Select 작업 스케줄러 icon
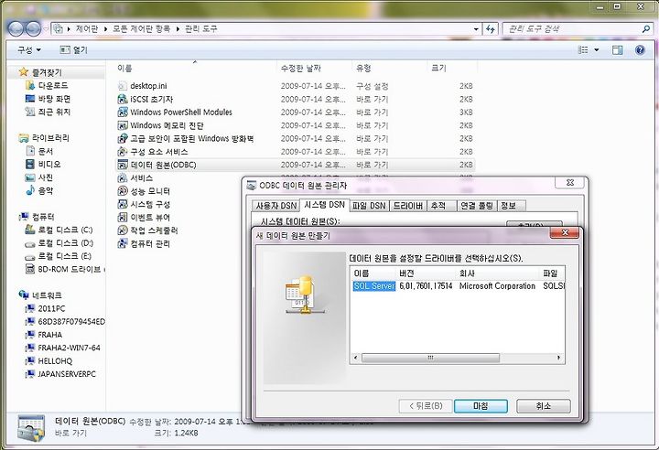The height and width of the screenshot is (450, 659). coord(123,230)
